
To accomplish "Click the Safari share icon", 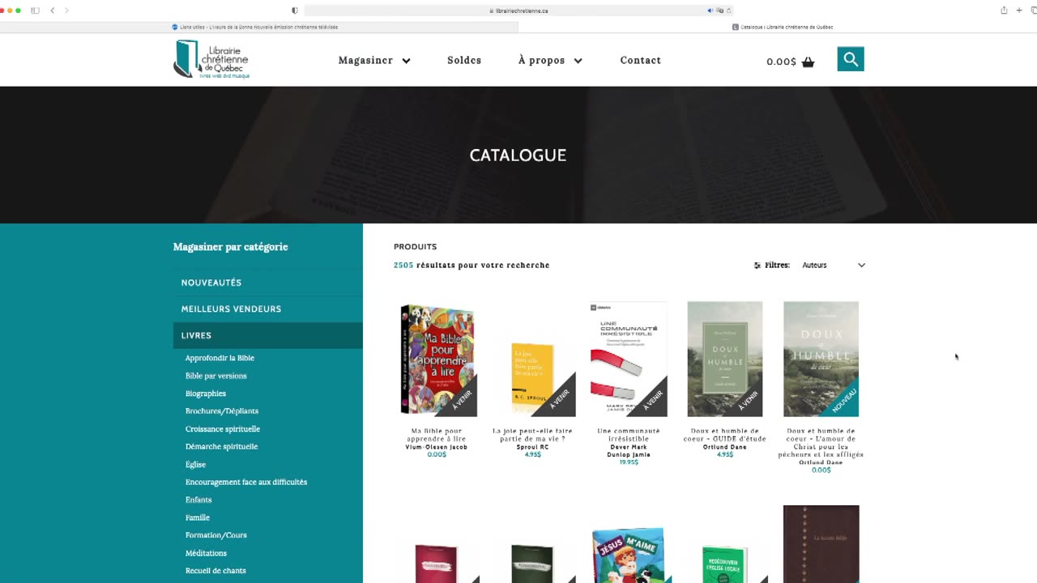I will [1004, 11].
